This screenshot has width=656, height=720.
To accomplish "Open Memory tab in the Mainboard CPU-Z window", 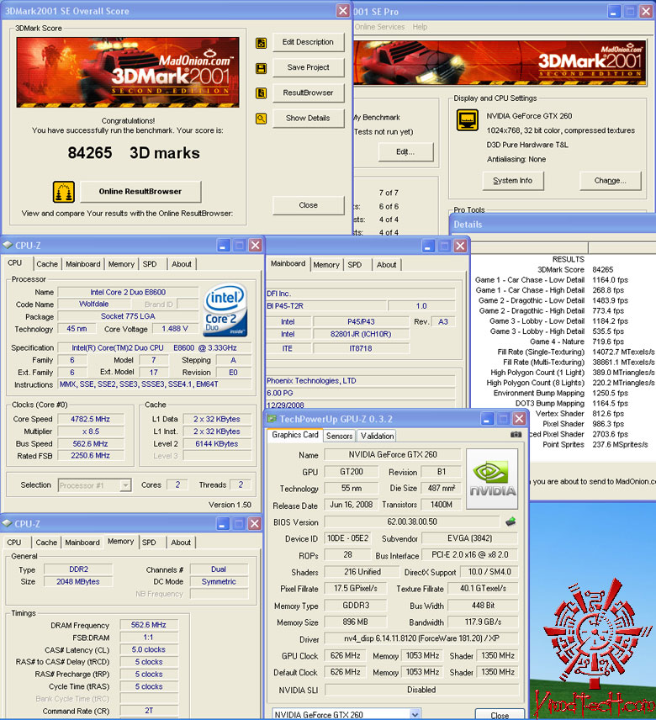I will click(326, 264).
